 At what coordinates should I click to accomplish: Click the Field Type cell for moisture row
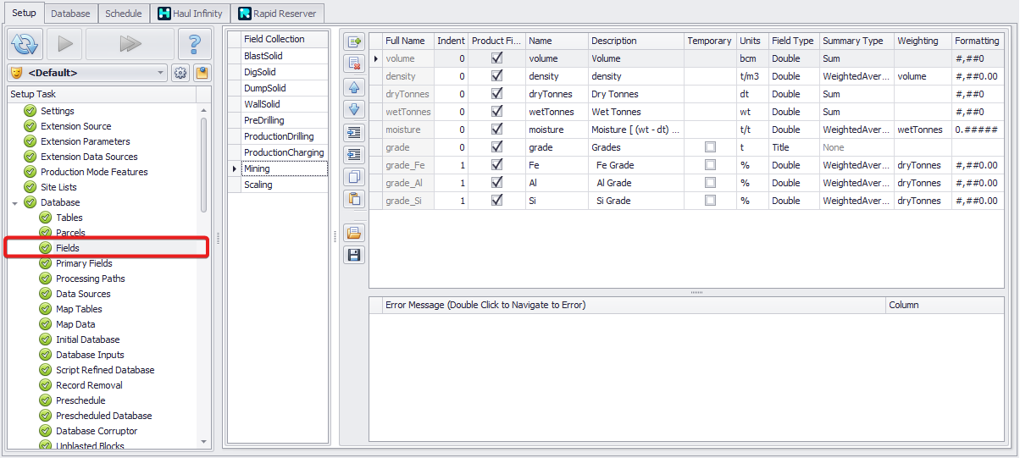click(x=794, y=130)
